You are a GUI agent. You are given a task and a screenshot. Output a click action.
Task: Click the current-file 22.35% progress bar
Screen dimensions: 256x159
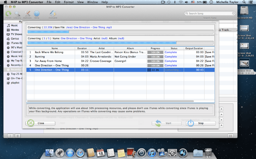click(x=121, y=32)
